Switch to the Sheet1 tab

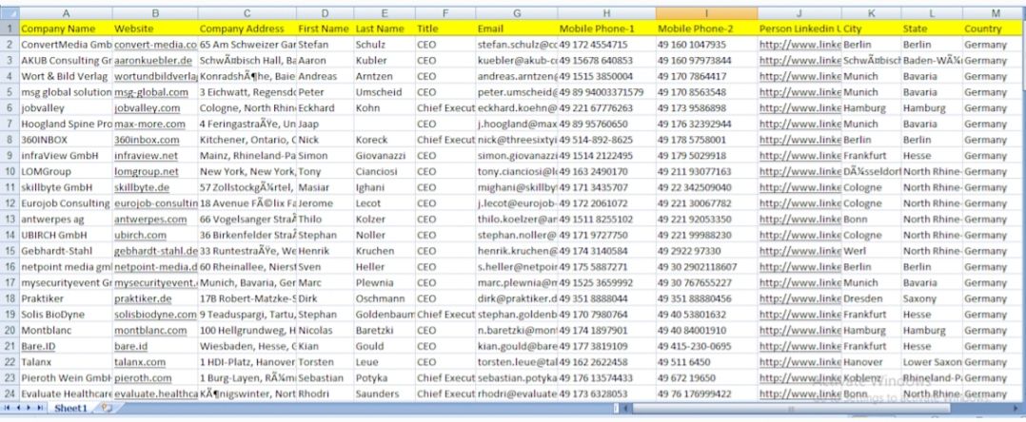point(70,409)
